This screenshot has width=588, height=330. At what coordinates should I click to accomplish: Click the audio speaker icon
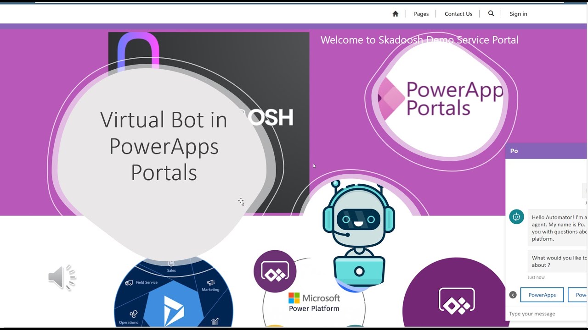pyautogui.click(x=62, y=277)
